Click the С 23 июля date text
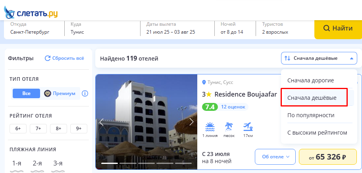Viewport: 362px width, 173px height. (216, 154)
